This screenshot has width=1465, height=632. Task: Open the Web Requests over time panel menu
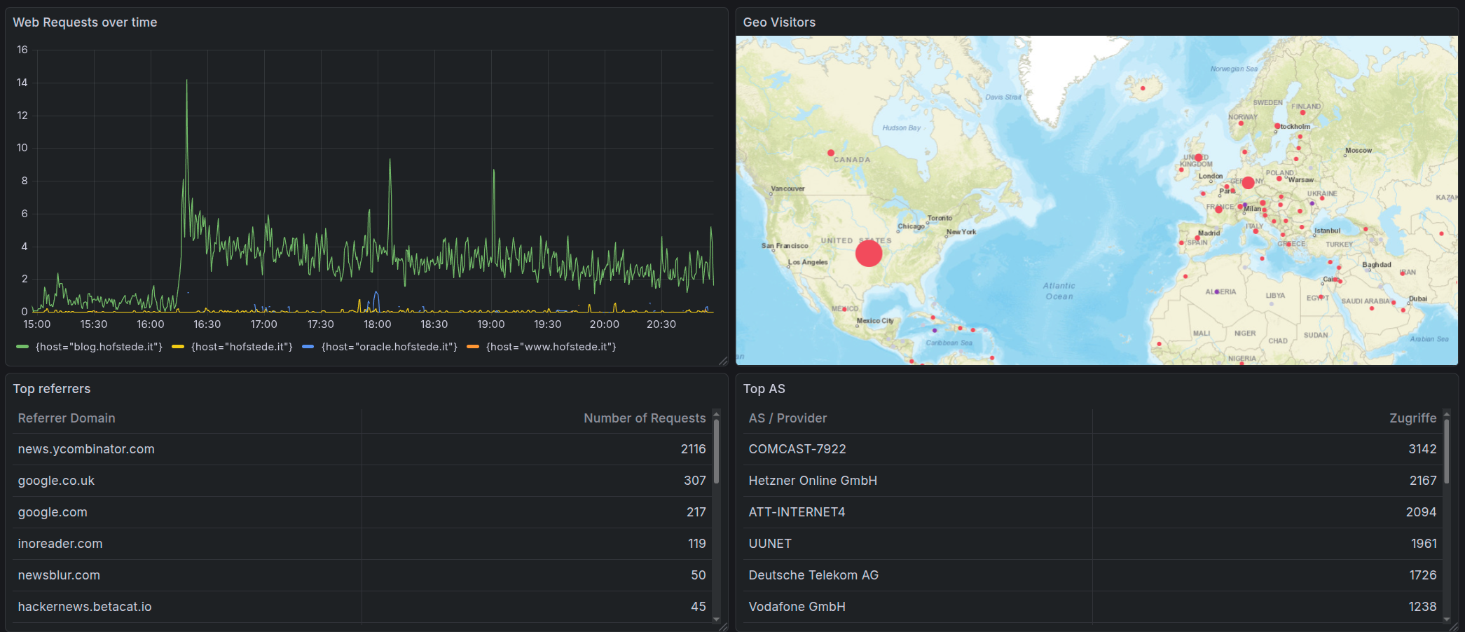tap(85, 22)
